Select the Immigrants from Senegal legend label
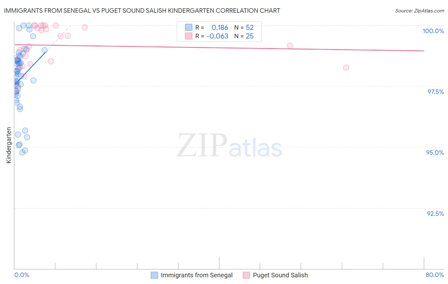The width and height of the screenshot is (448, 284). tap(197, 275)
